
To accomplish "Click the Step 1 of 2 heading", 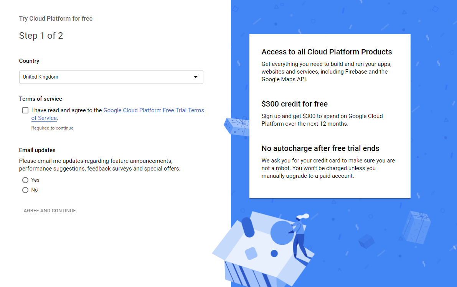I will pyautogui.click(x=41, y=35).
